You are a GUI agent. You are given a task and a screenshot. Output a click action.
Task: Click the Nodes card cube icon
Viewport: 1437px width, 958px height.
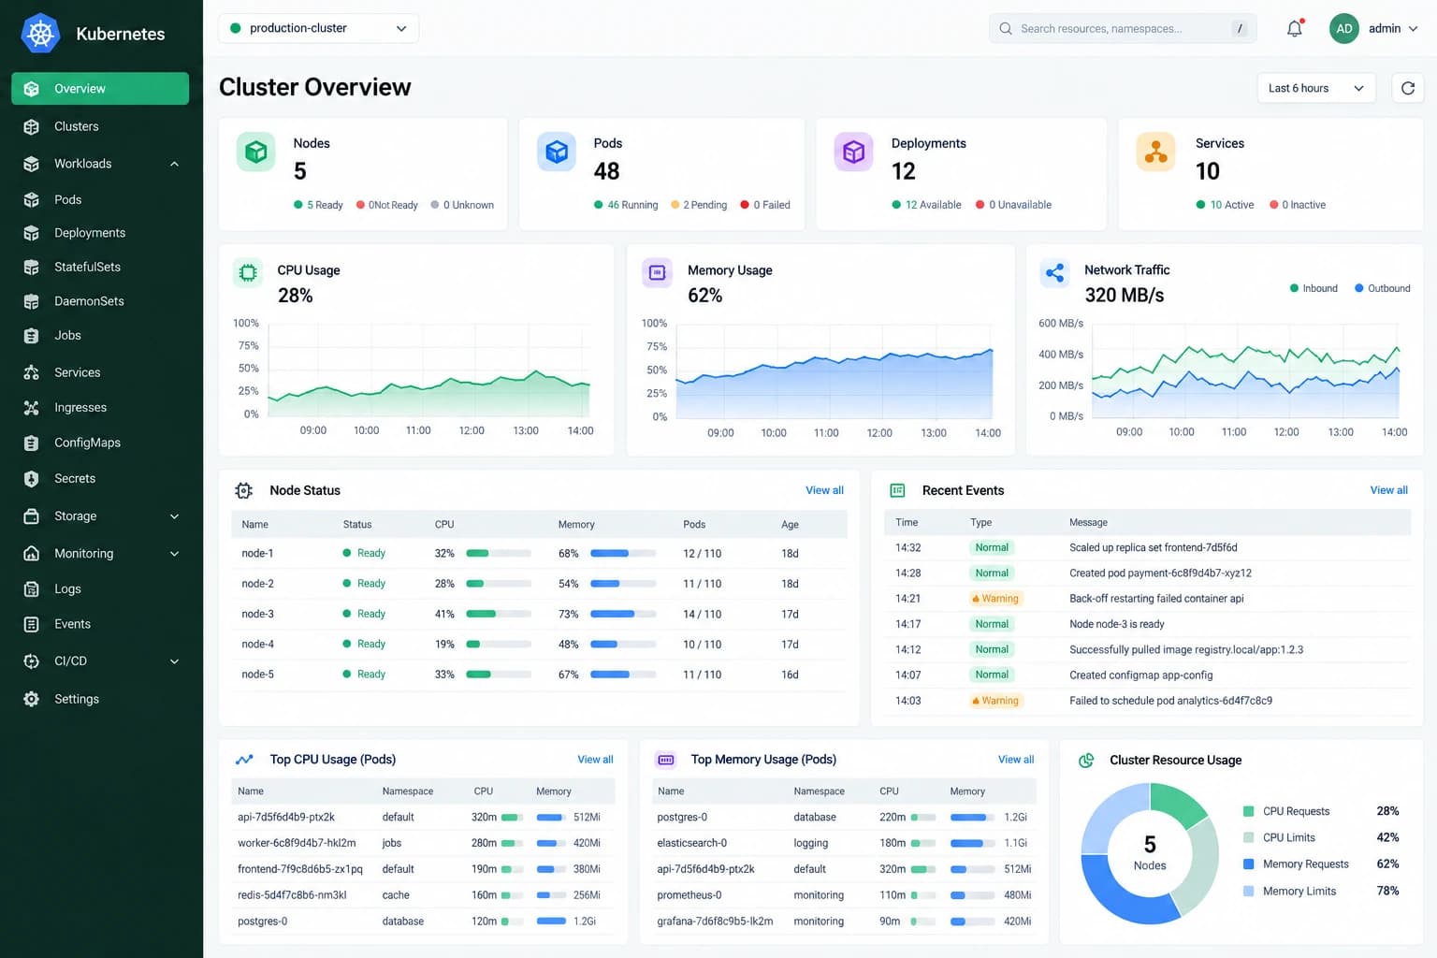255,152
